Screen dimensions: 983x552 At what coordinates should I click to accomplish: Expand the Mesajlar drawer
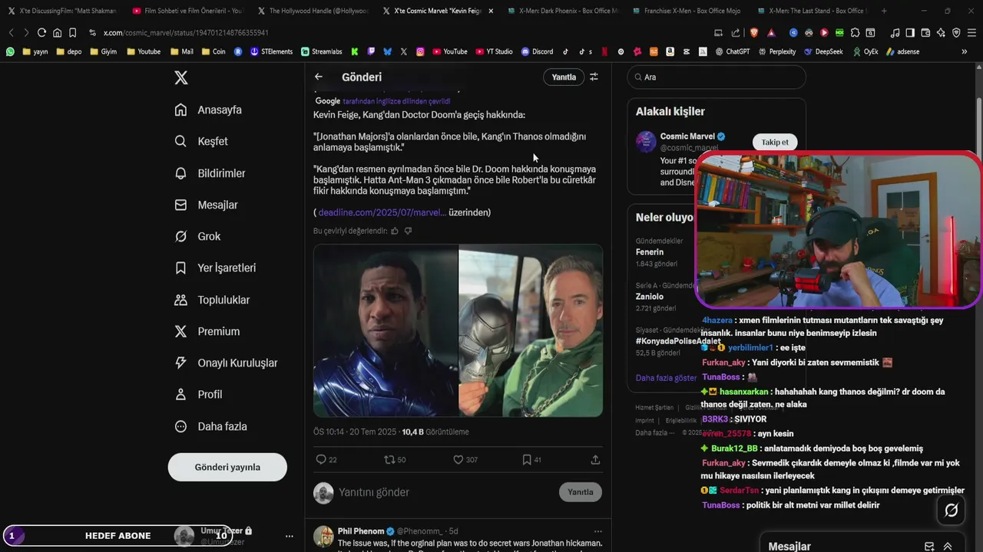(948, 547)
